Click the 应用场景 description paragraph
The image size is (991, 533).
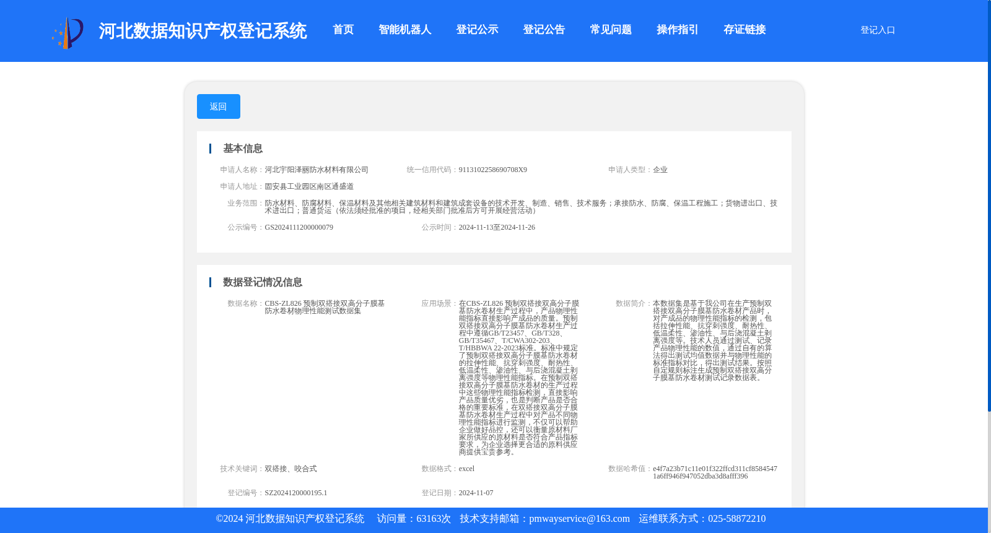point(519,378)
